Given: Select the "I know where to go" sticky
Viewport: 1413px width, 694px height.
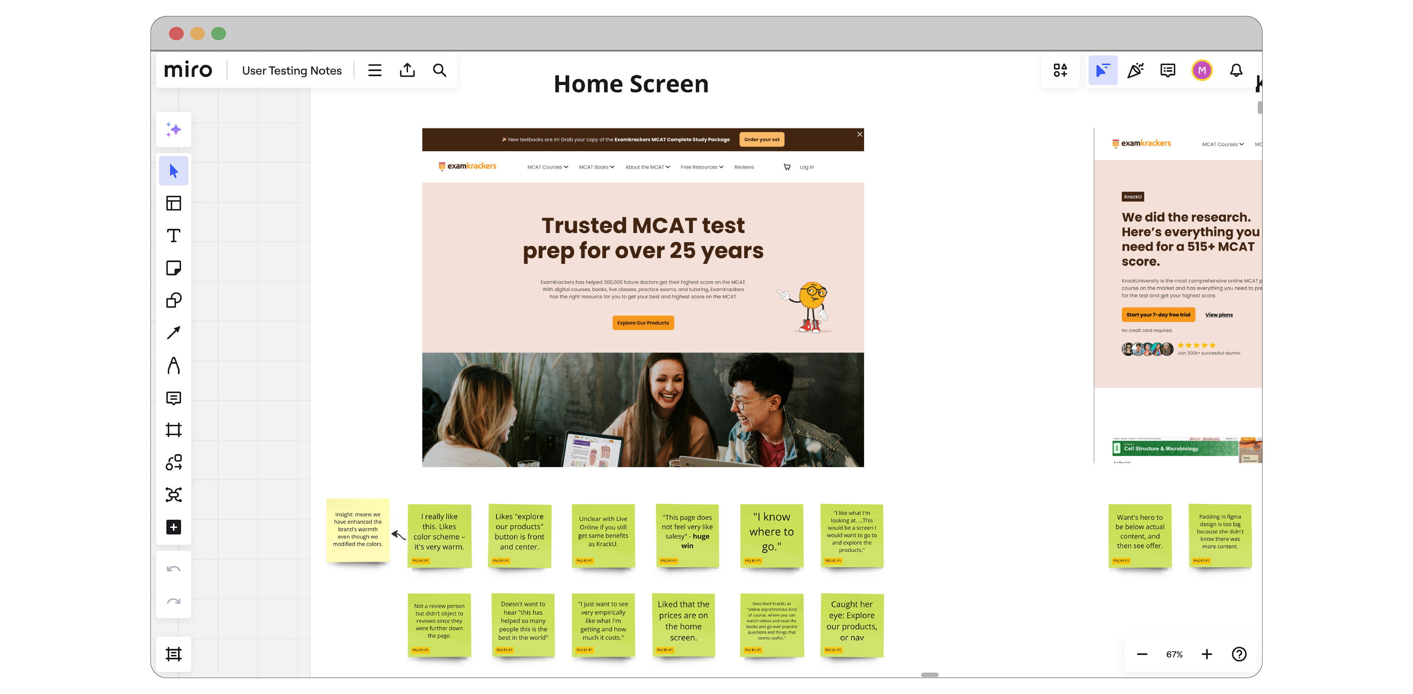Looking at the screenshot, I should coord(771,535).
